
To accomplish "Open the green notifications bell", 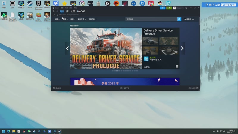I will 169,8.
